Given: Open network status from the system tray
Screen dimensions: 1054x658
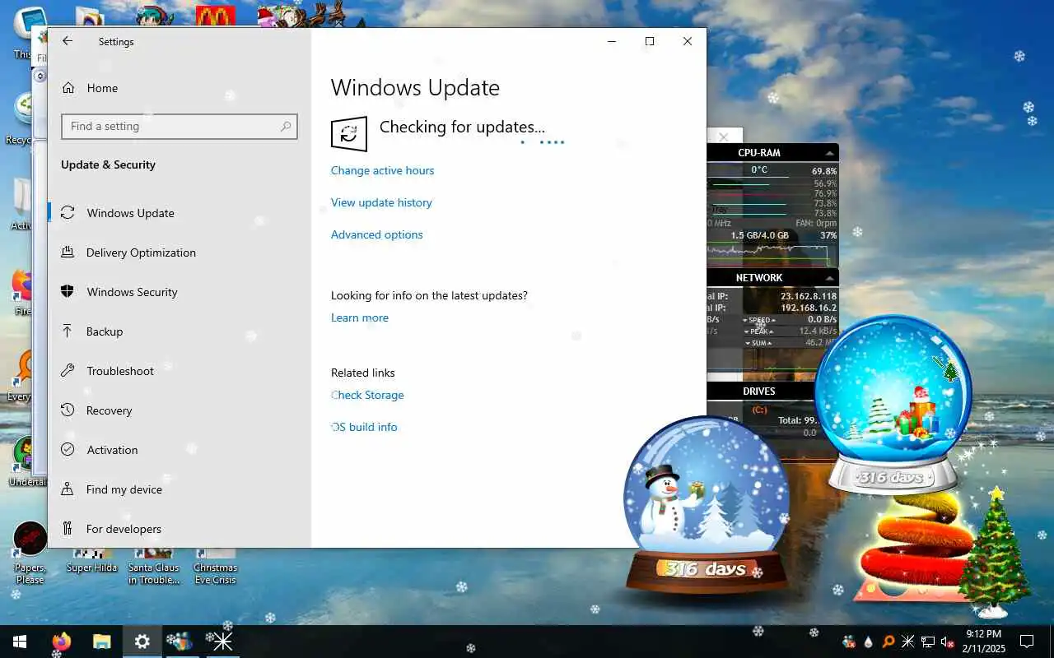Looking at the screenshot, I should click(x=927, y=642).
